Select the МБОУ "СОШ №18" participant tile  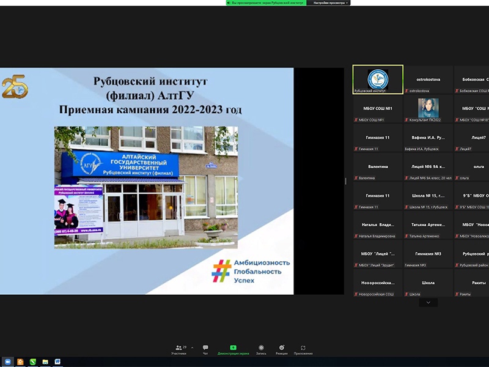coord(471,109)
